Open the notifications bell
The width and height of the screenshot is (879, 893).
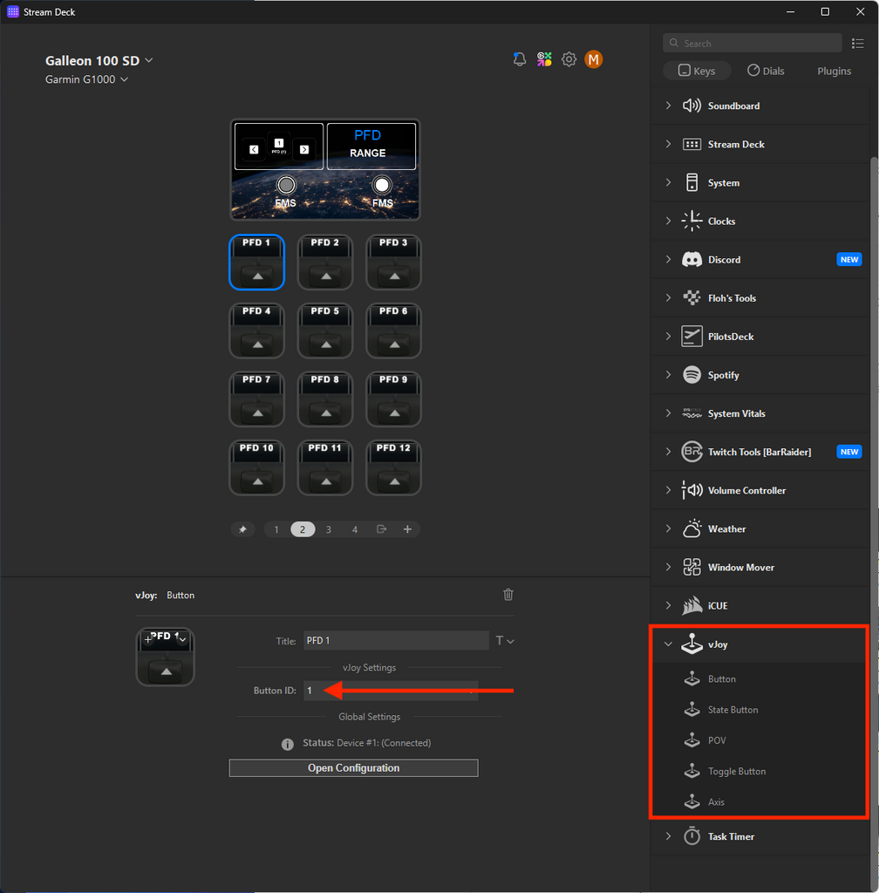click(x=520, y=59)
